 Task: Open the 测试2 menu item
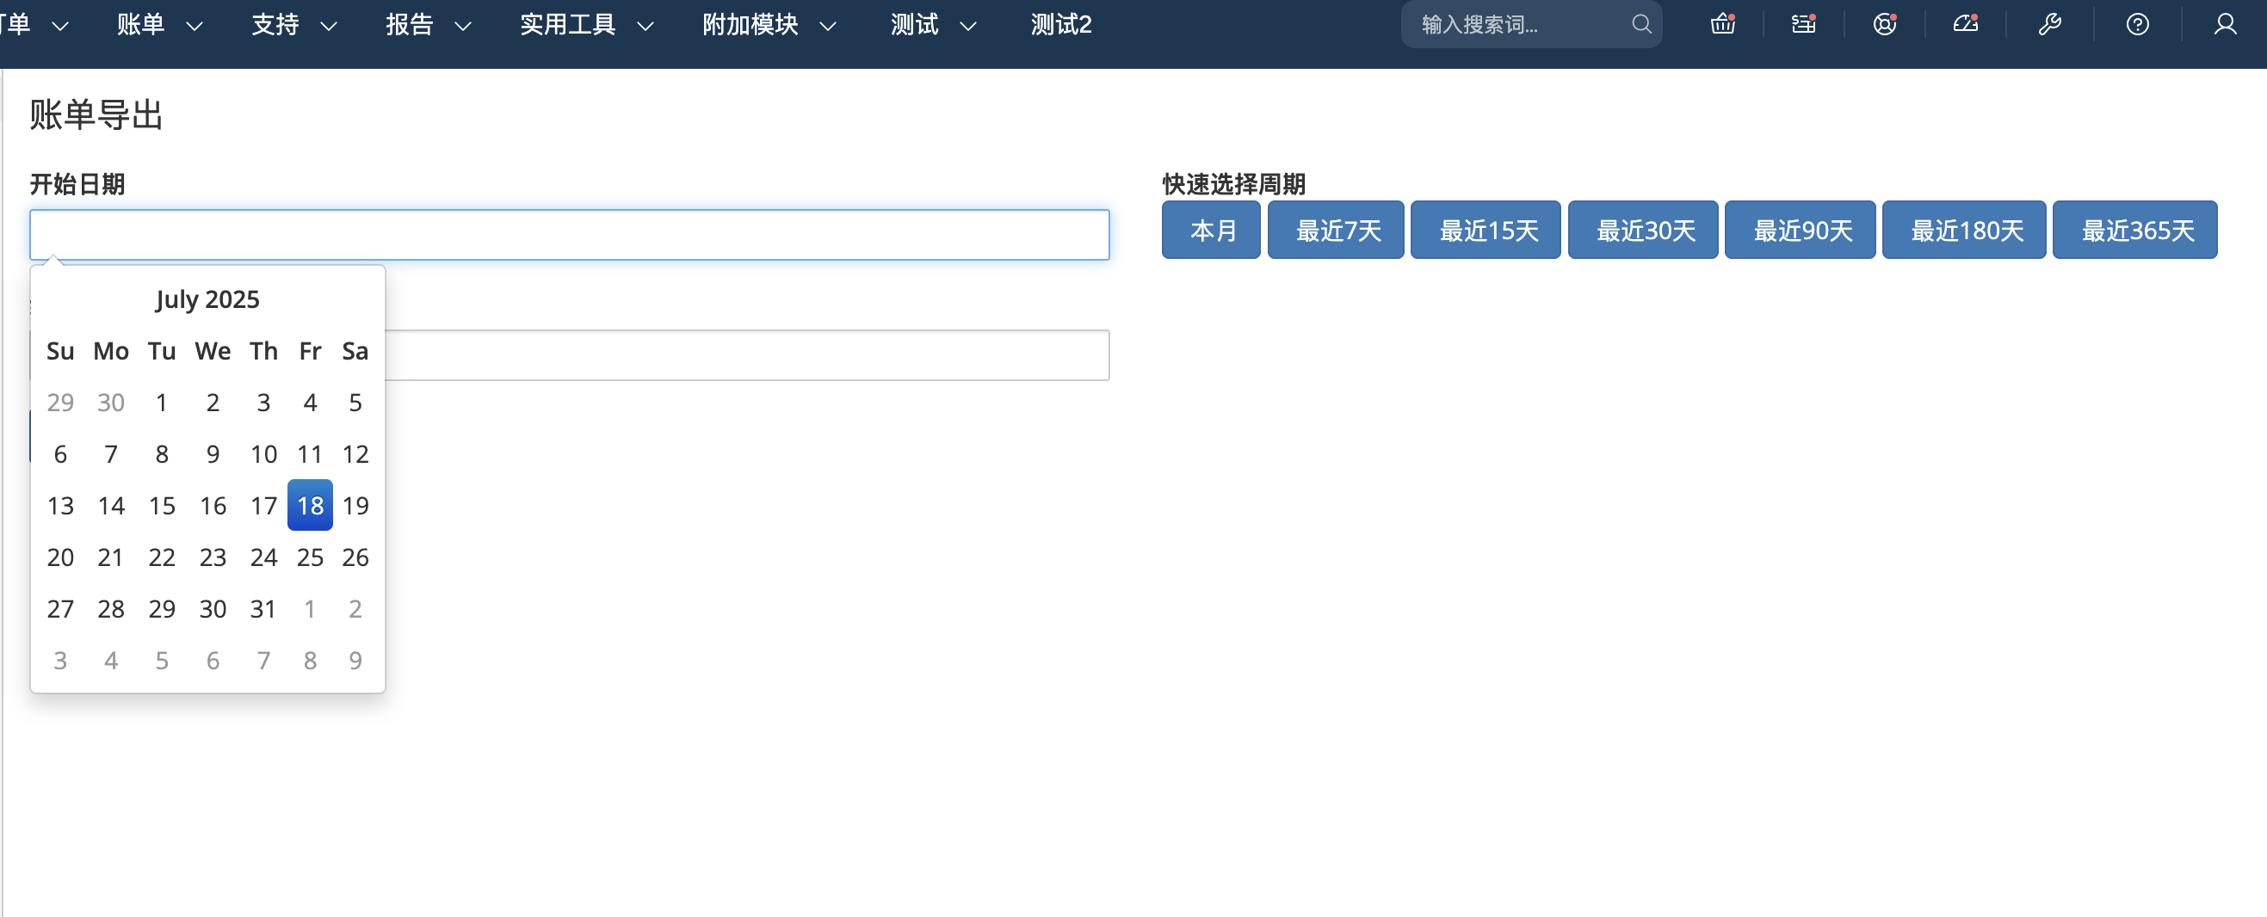coord(1060,25)
